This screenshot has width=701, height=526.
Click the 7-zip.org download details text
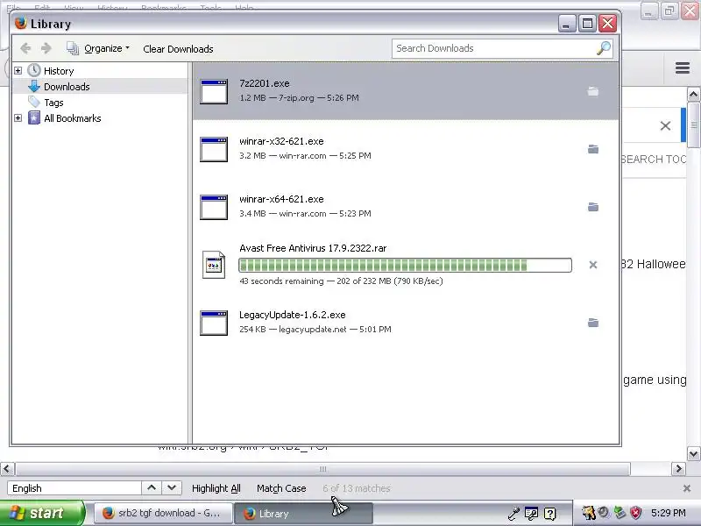pyautogui.click(x=299, y=97)
